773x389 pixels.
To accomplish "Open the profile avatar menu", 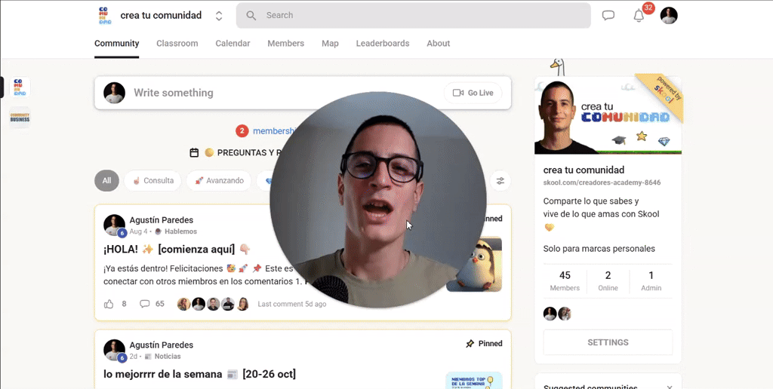I will tap(669, 16).
